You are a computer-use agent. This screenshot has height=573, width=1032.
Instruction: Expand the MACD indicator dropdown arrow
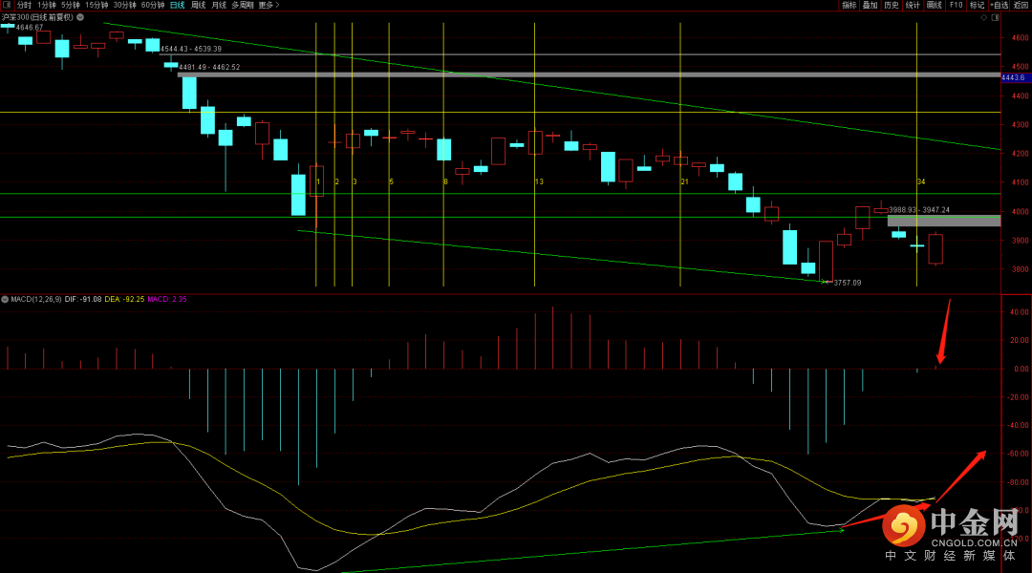point(5,299)
